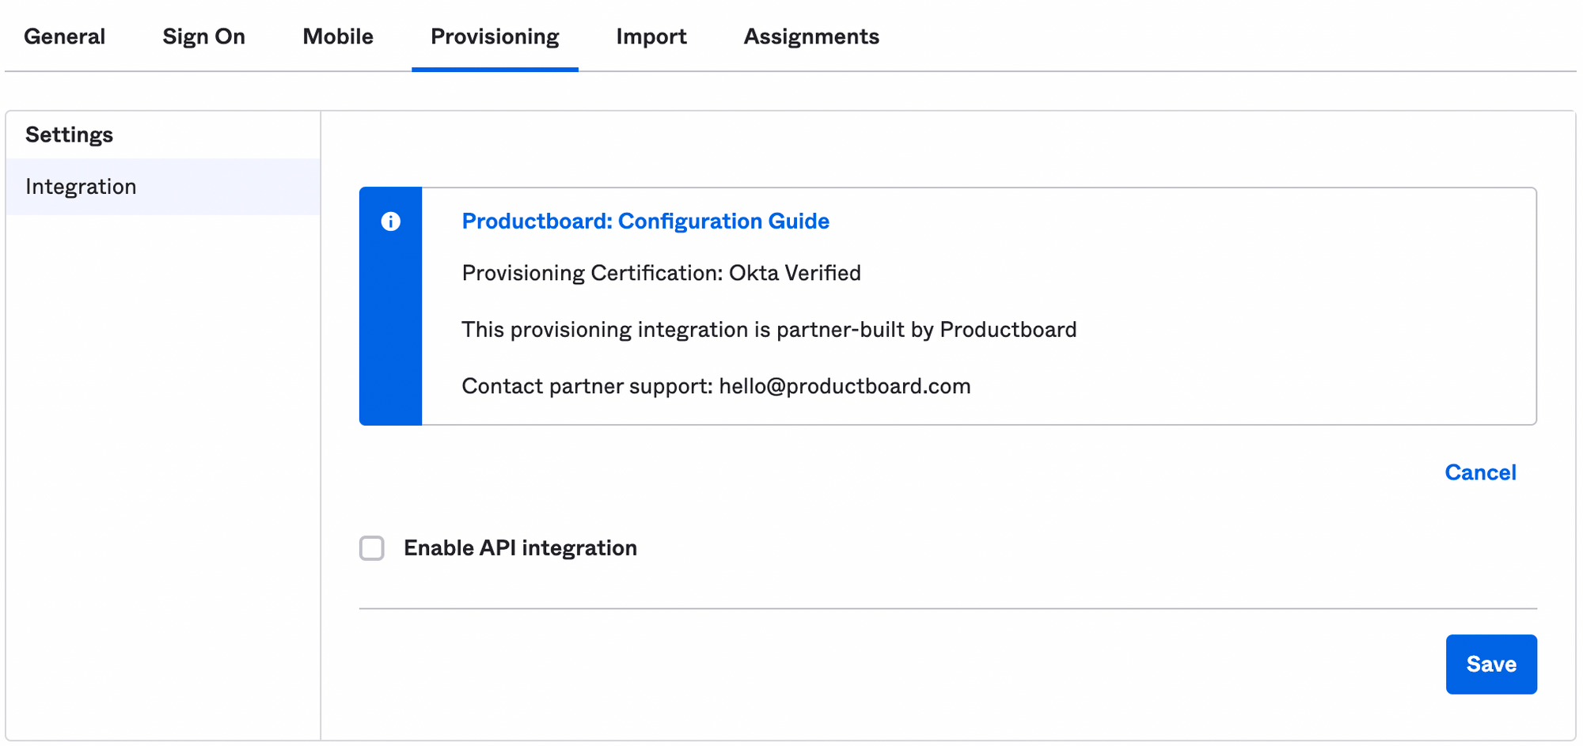1583x746 pixels.
Task: Click the Settings heading
Action: point(69,134)
